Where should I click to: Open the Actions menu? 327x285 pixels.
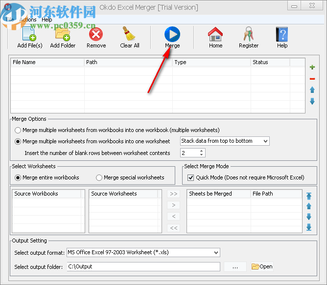point(28,20)
